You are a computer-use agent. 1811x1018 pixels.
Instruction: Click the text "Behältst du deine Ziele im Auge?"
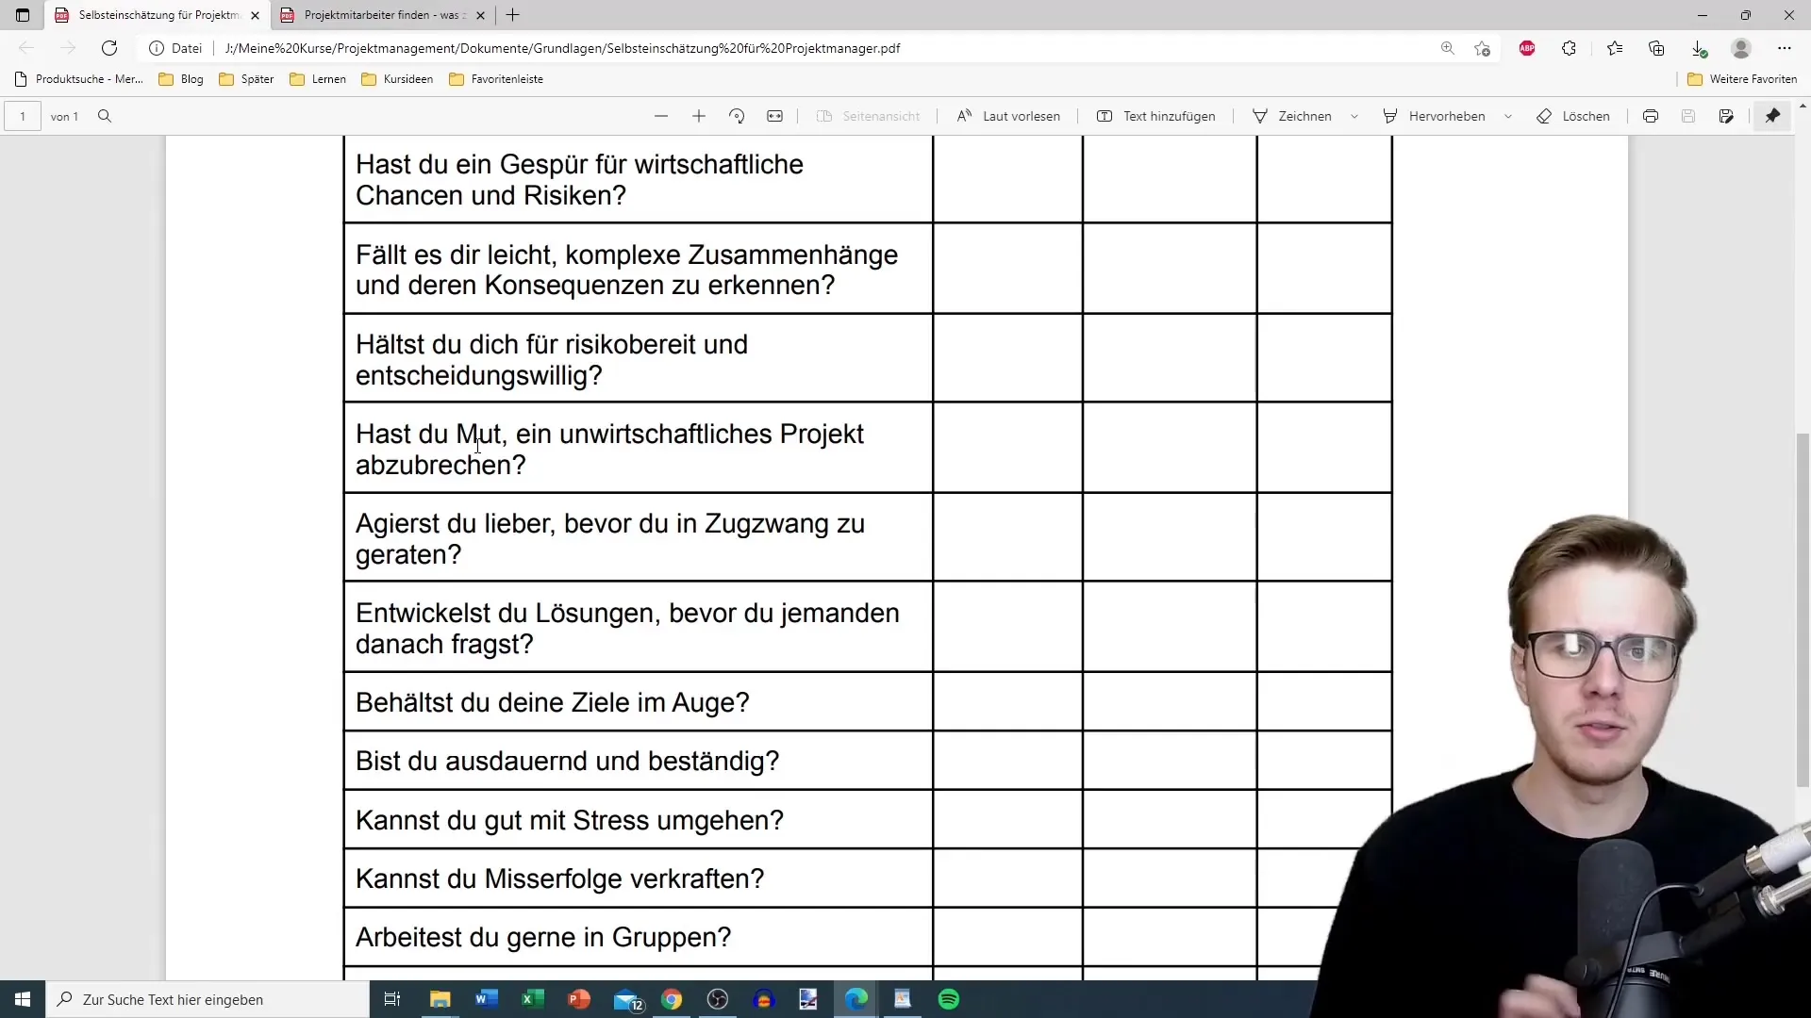pos(553,702)
